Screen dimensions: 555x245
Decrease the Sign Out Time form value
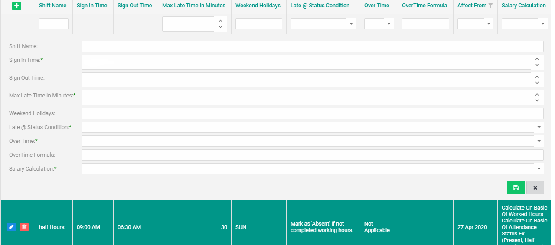[x=537, y=83]
